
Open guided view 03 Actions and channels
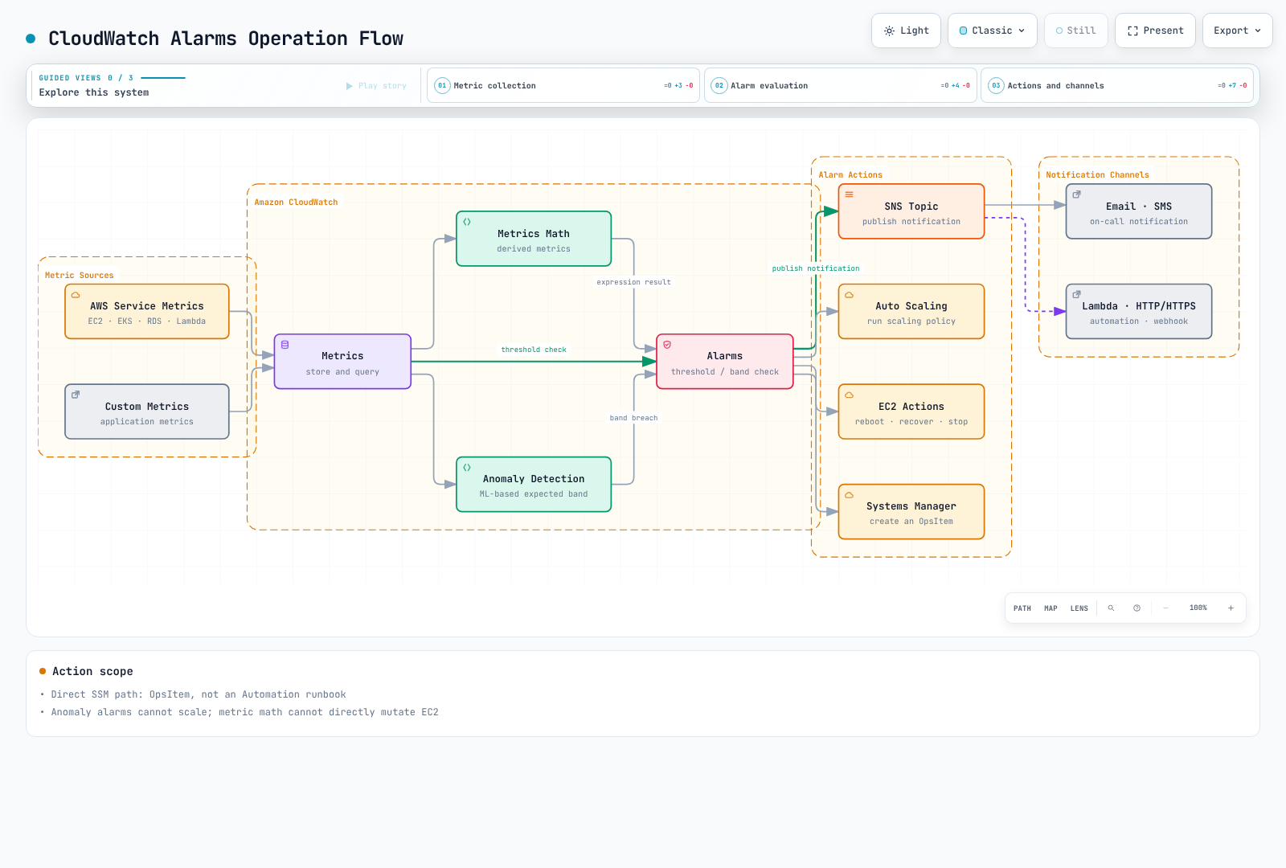(1117, 85)
